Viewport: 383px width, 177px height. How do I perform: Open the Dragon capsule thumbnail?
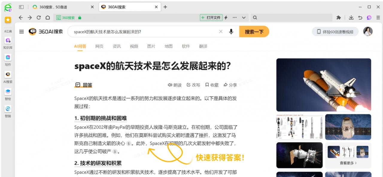coord(348,127)
